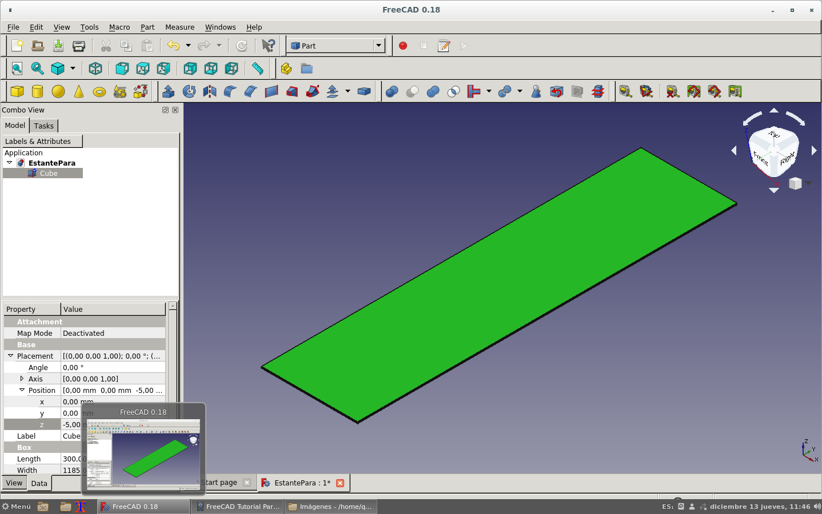Switch to the Data property tab
Image resolution: width=822 pixels, height=514 pixels.
[39, 483]
